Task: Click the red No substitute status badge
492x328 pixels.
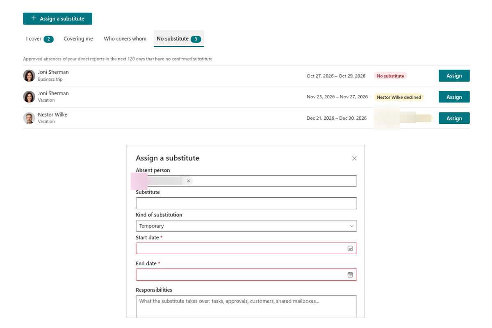Action: pyautogui.click(x=390, y=76)
